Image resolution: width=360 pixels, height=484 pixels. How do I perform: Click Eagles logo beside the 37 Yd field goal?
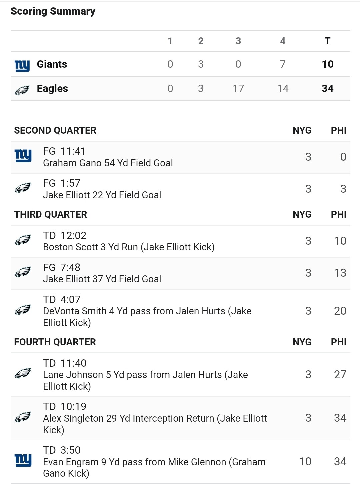coord(23,272)
